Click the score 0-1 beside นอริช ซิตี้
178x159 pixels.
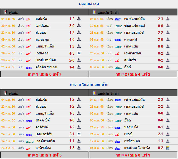pos(161,127)
